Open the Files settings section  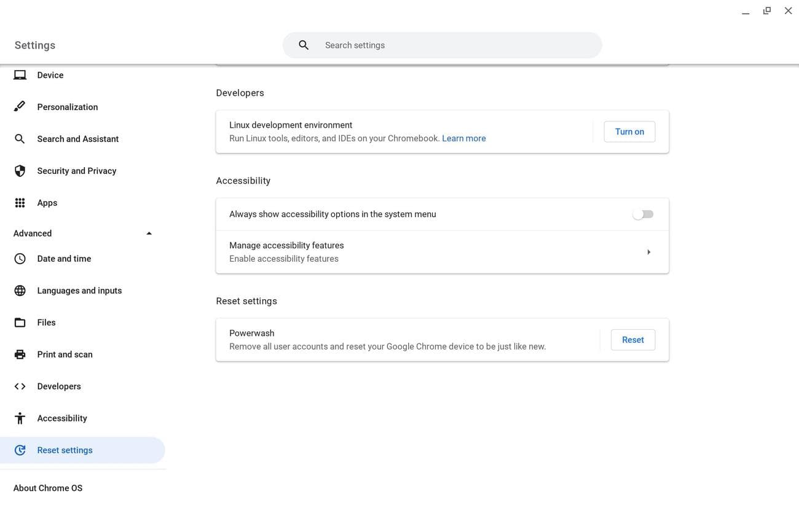point(46,323)
